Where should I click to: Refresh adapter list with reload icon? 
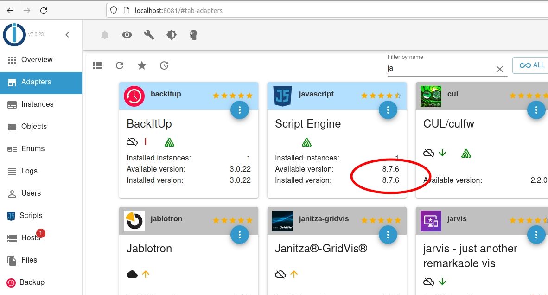pos(120,65)
